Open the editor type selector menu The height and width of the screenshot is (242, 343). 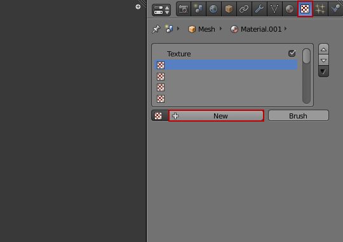pos(161,10)
